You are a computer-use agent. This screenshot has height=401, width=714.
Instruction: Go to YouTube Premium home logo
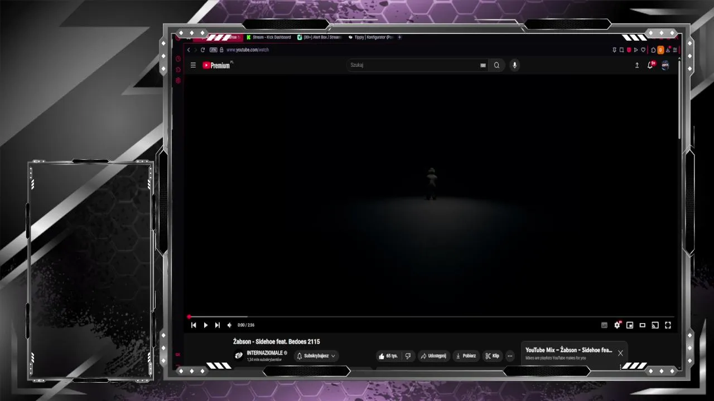pyautogui.click(x=216, y=65)
